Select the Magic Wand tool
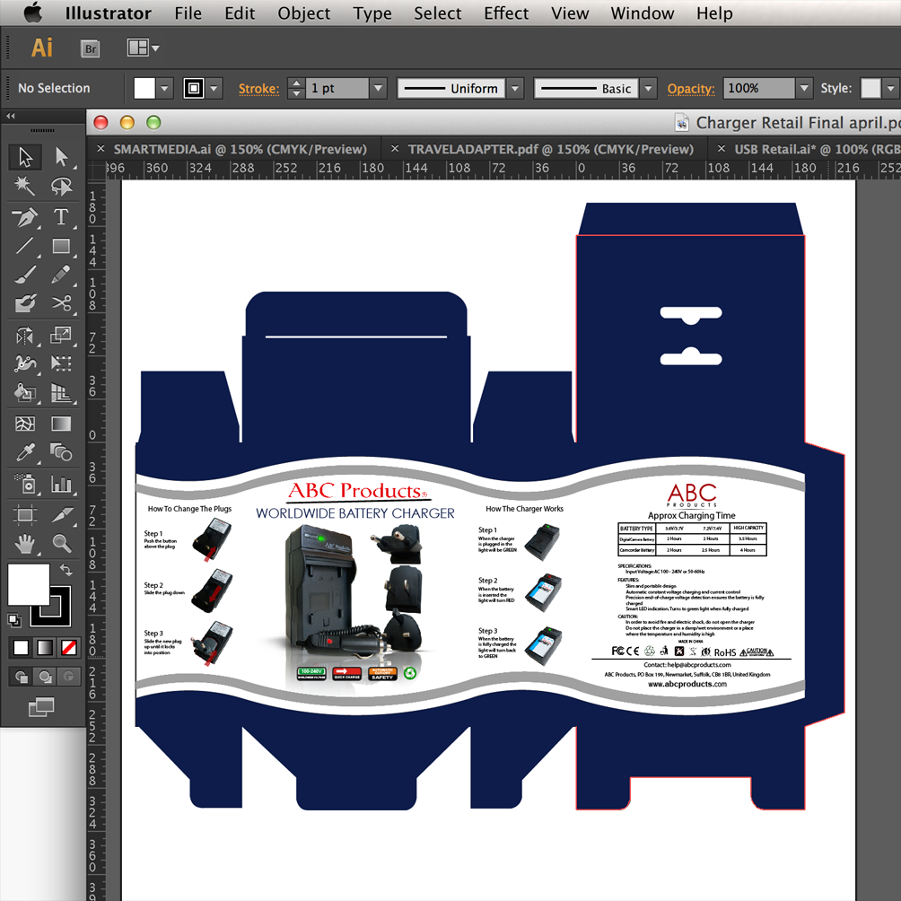 25,186
